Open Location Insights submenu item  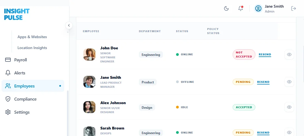[32, 48]
